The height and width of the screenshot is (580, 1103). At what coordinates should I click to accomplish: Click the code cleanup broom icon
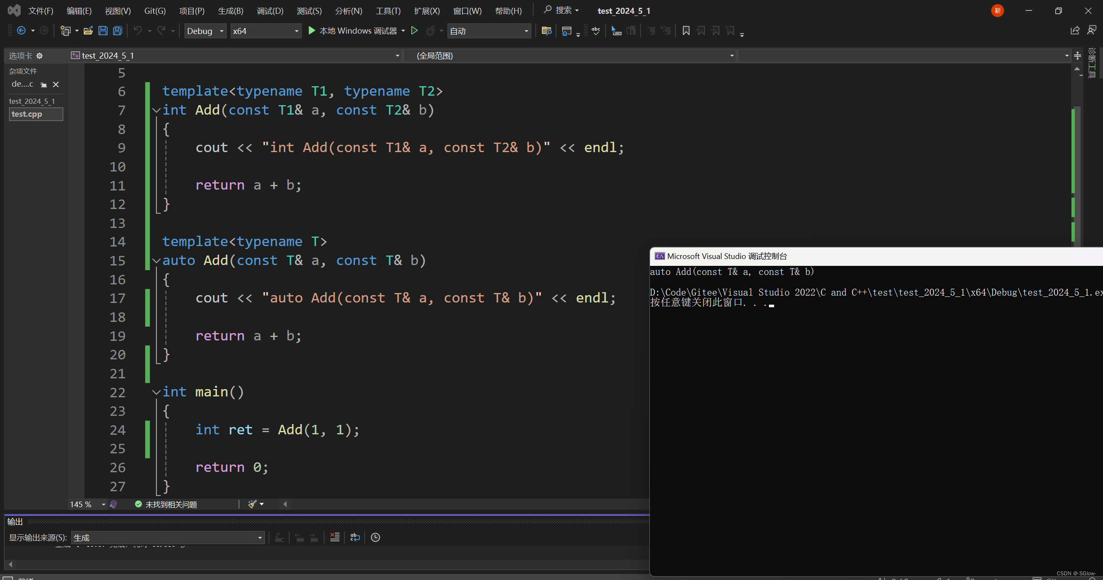(x=253, y=504)
